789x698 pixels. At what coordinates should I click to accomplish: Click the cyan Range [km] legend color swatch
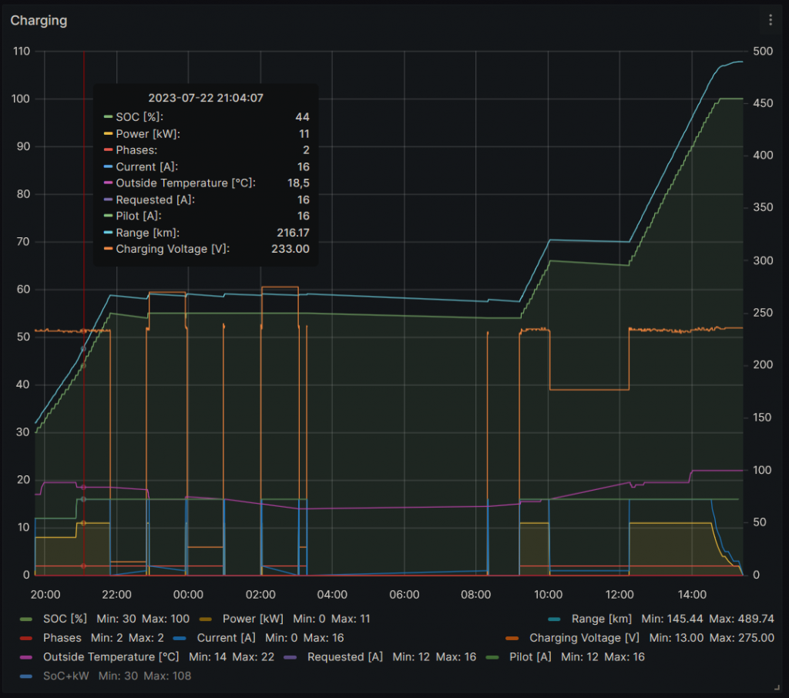554,619
